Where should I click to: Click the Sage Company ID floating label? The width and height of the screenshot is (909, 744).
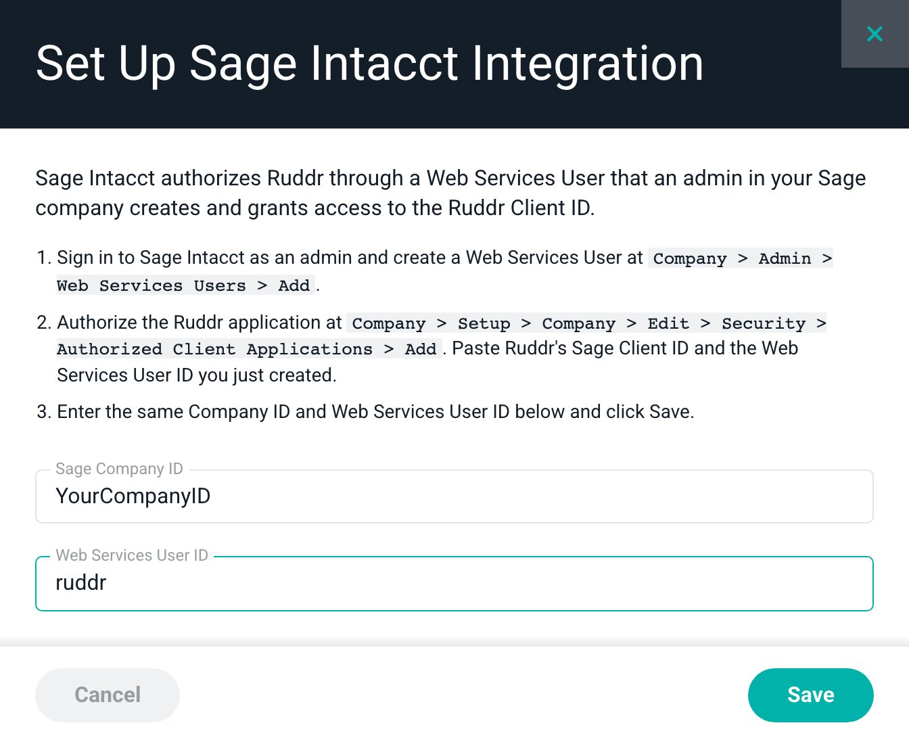[119, 469]
